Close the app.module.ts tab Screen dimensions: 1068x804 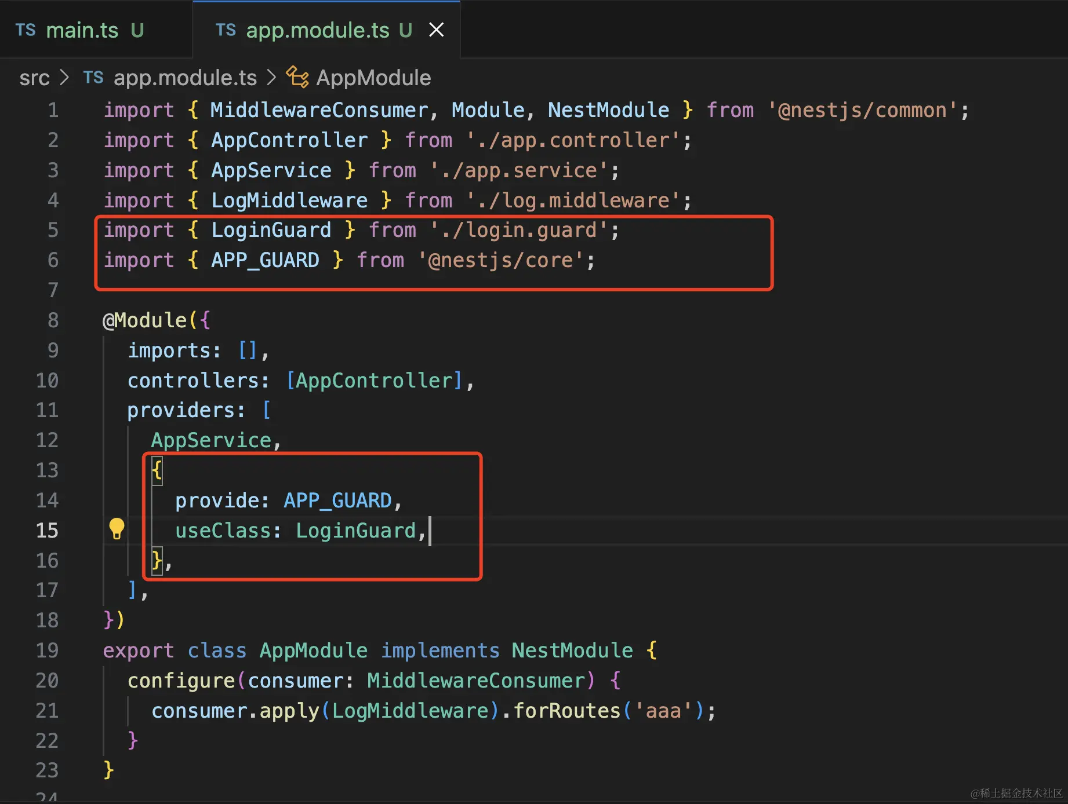click(436, 30)
